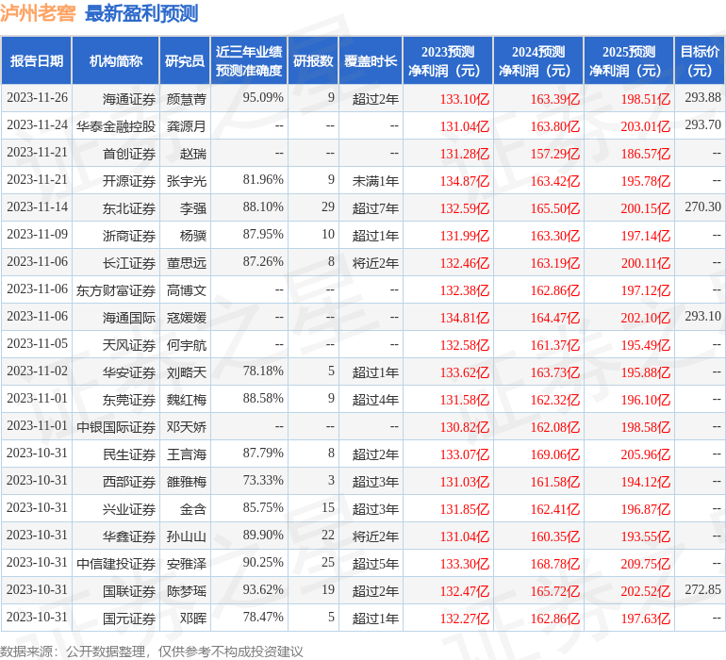Screen dimensions: 726x660
Task: Click the 覆盖时长 column header
Action: click(x=371, y=60)
